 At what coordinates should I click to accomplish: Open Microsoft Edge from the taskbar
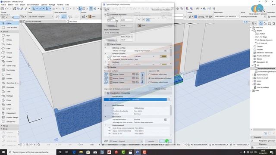[x=74, y=152]
